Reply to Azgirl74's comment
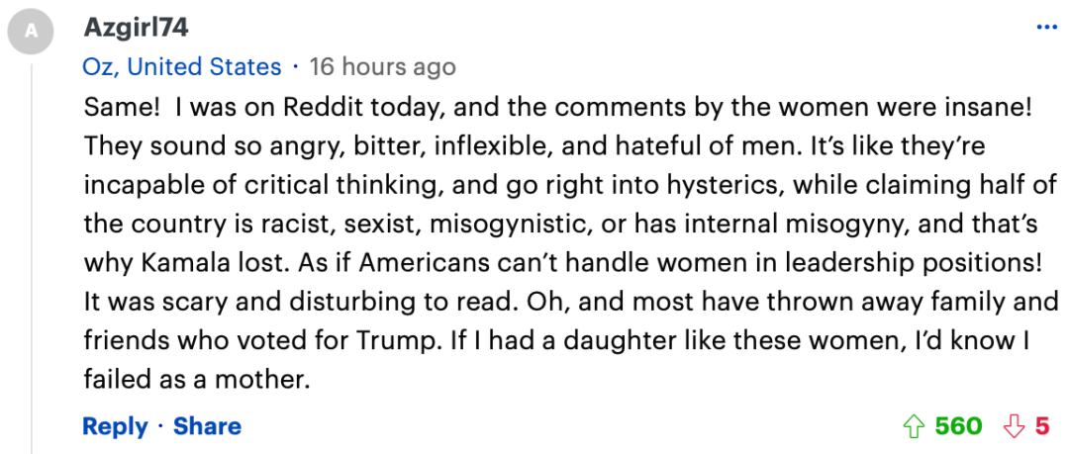The width and height of the screenshot is (1069, 454). tap(115, 426)
